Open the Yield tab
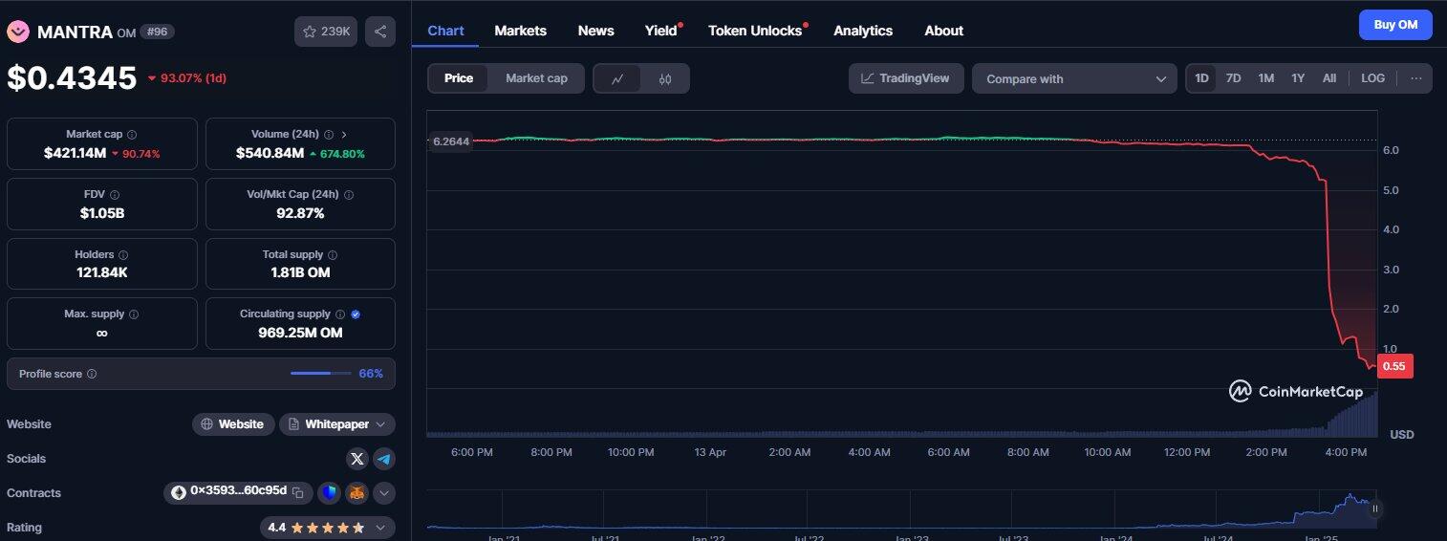 [x=660, y=31]
